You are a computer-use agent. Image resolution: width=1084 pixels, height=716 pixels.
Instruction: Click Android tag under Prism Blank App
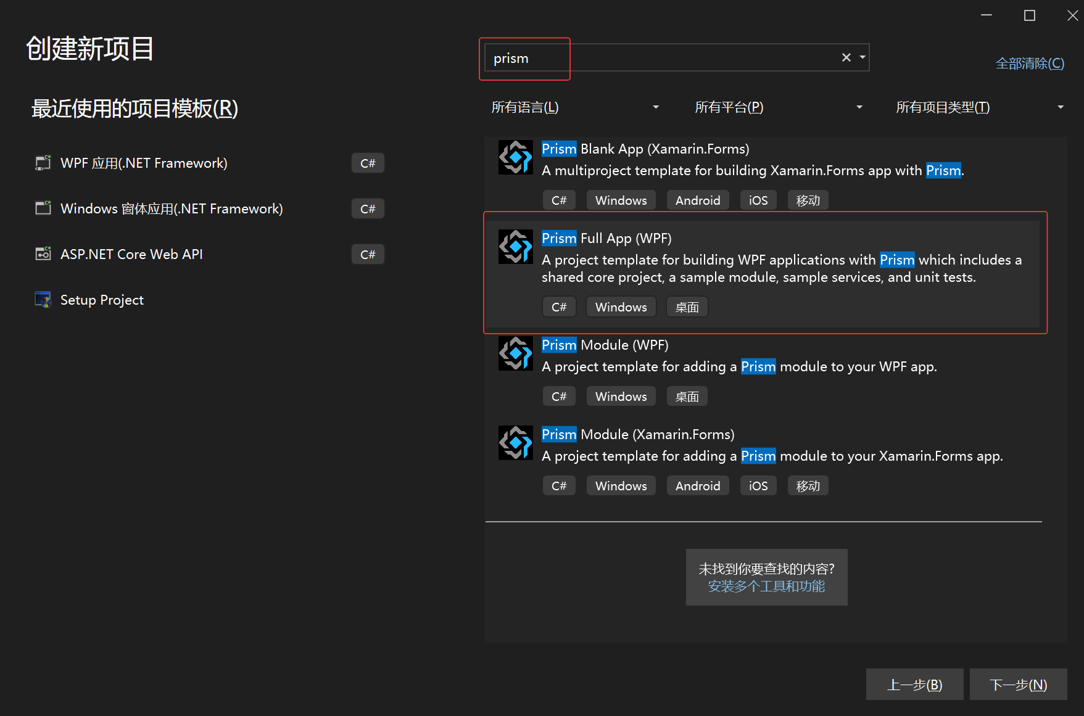click(x=698, y=200)
